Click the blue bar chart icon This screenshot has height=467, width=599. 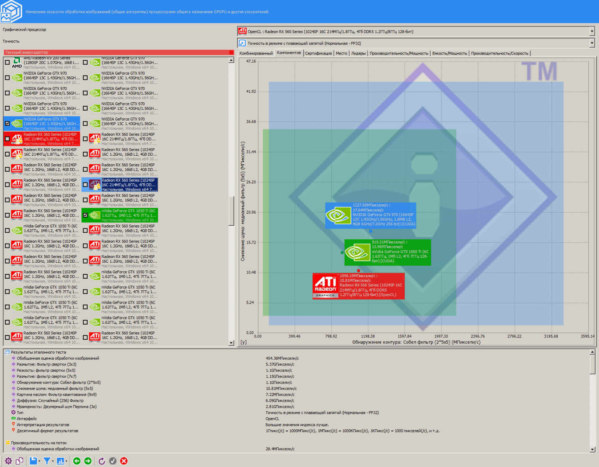point(60,461)
